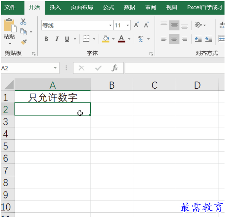Align text left
The width and height of the screenshot is (226, 219).
point(164,39)
